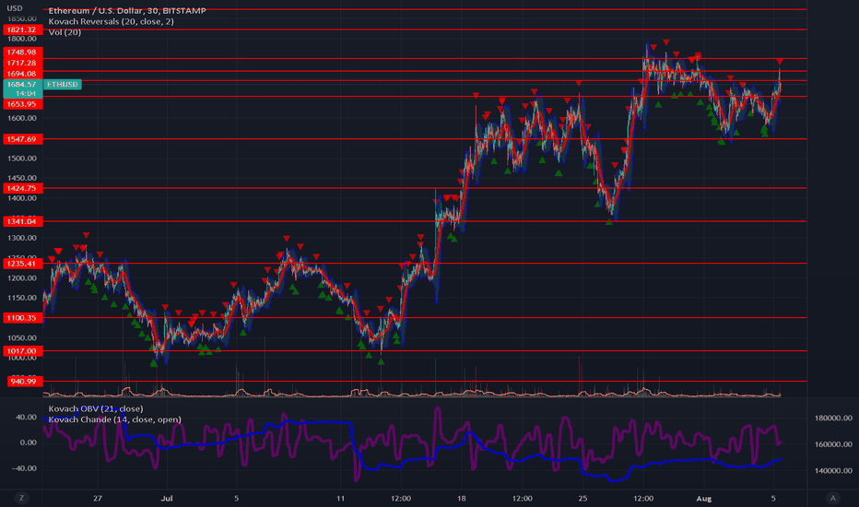Click the red 1424.75 price level label
The width and height of the screenshot is (859, 507).
coord(22,188)
